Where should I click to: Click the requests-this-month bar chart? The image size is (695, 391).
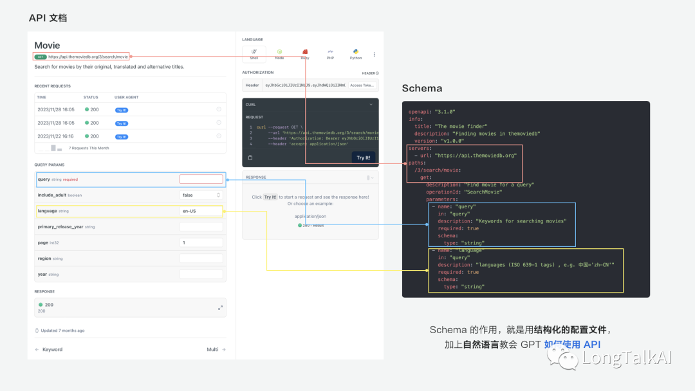coord(51,148)
